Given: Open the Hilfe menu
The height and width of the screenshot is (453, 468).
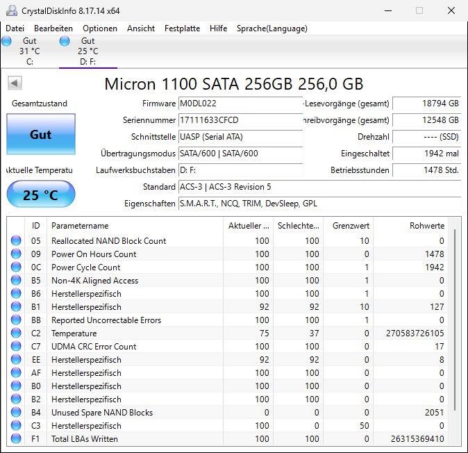Looking at the screenshot, I should [x=218, y=28].
